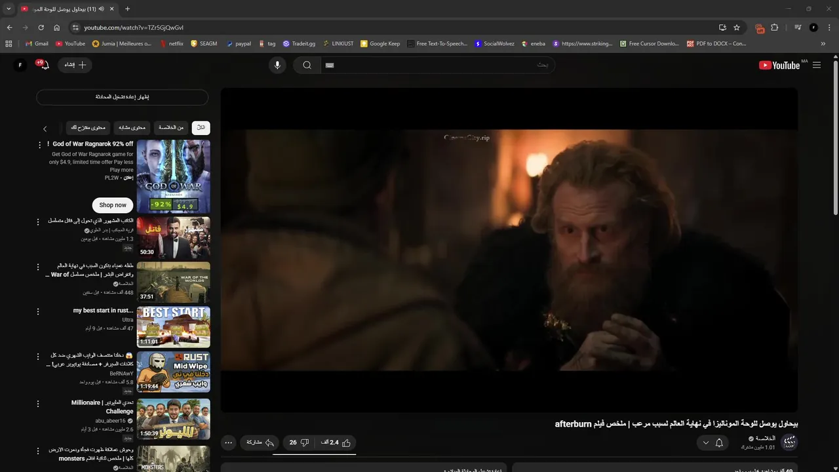Open menu for Millionaire Challenge video

(x=38, y=404)
